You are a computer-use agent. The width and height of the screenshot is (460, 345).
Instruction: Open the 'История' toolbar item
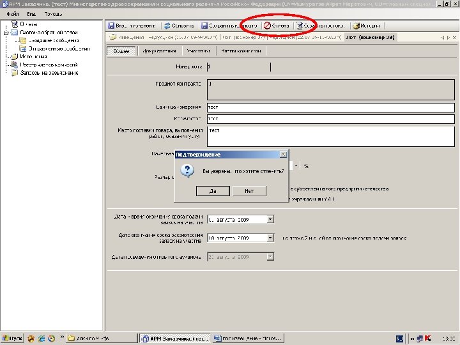click(366, 26)
